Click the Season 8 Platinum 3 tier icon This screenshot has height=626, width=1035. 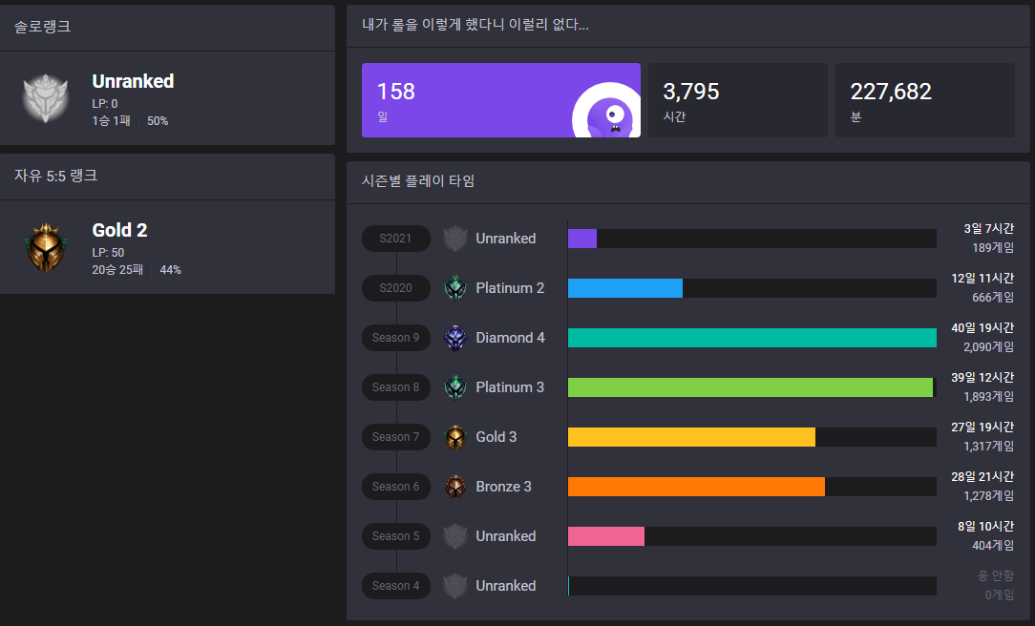pos(455,387)
